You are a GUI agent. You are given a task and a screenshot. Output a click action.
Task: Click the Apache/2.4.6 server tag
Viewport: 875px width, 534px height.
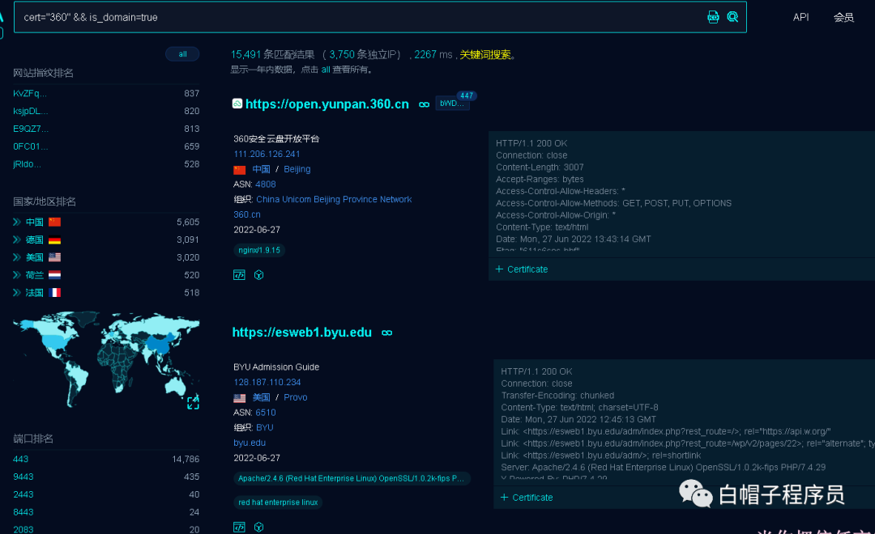(351, 478)
